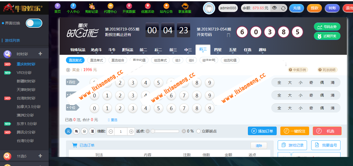Click the eye icon to hide balance
The width and height of the screenshot is (353, 166).
pyautogui.click(x=274, y=8)
